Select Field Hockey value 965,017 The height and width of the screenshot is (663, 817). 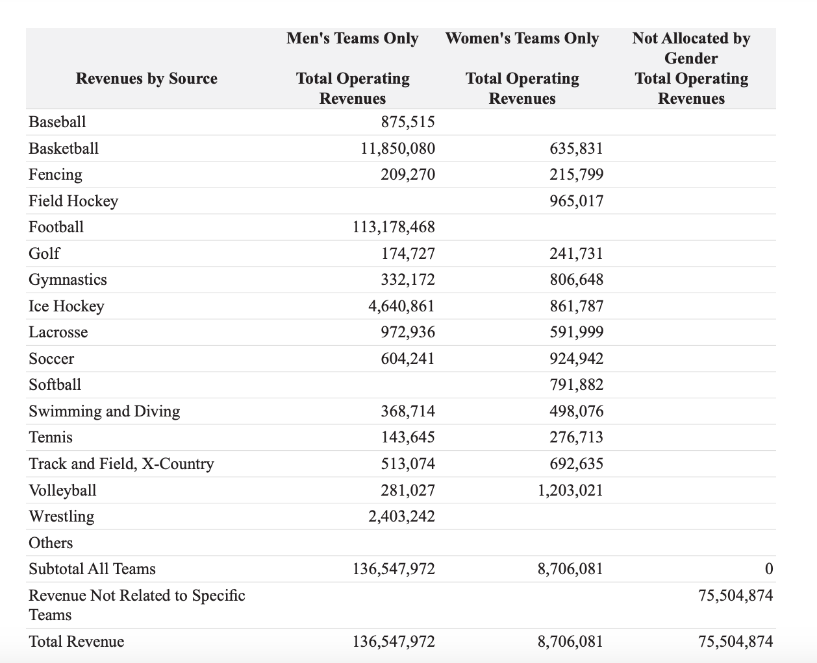(x=576, y=201)
